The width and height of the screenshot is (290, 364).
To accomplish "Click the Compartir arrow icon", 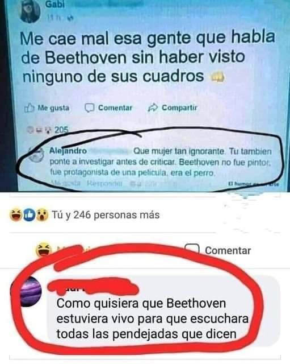I will [153, 107].
